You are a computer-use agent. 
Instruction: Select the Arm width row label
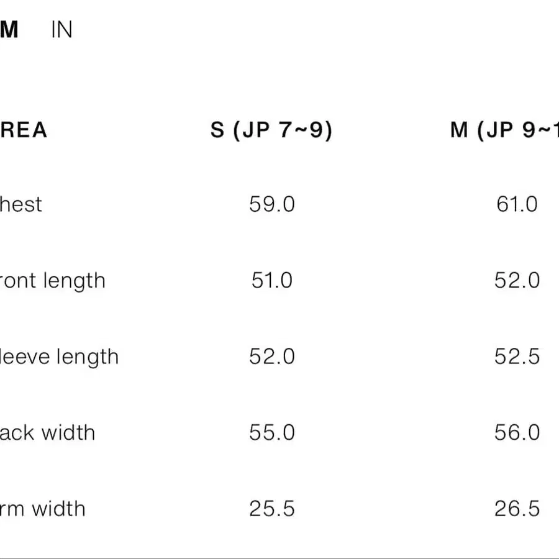(43, 509)
